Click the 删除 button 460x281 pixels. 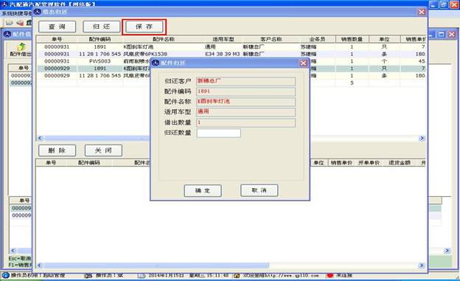pyautogui.click(x=57, y=150)
